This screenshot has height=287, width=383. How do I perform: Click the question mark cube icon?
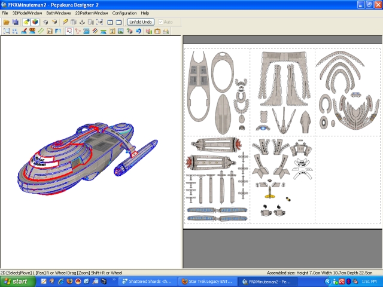(129, 31)
